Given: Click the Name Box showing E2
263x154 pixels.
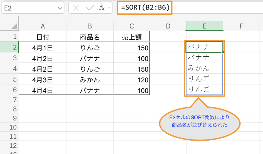Looking at the screenshot, I should pyautogui.click(x=28, y=8).
